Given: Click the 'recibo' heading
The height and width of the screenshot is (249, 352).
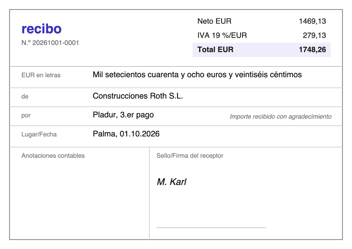Looking at the screenshot, I should point(41,29).
